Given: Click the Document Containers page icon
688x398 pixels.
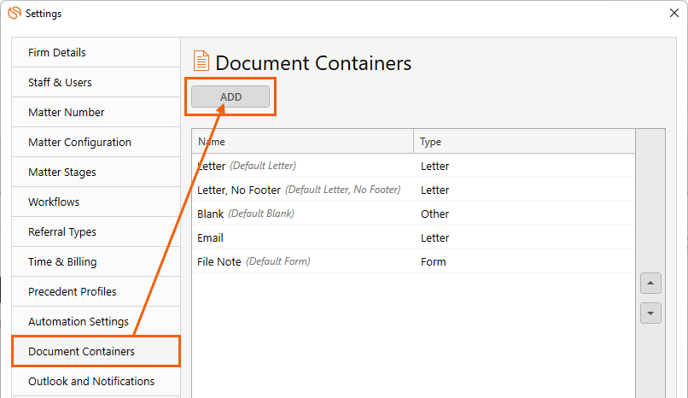Looking at the screenshot, I should [x=201, y=61].
